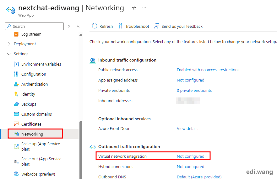The image size is (277, 179).
Task: Collapse the sidebar with the double chevron
Action: pyautogui.click(x=78, y=26)
